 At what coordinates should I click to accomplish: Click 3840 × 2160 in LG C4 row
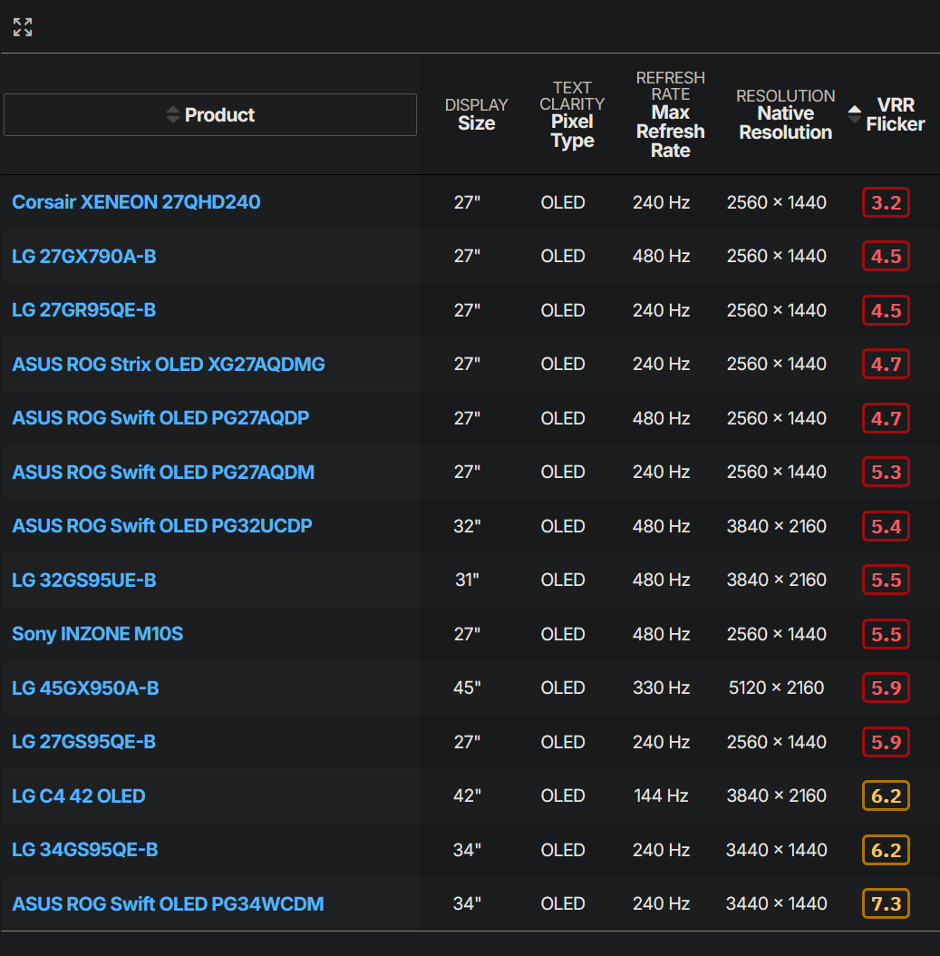(776, 795)
